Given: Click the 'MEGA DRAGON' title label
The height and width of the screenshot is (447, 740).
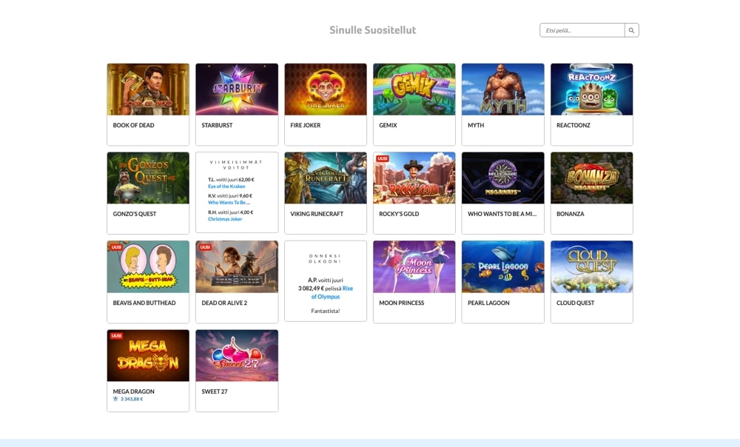Looking at the screenshot, I should coord(133,391).
